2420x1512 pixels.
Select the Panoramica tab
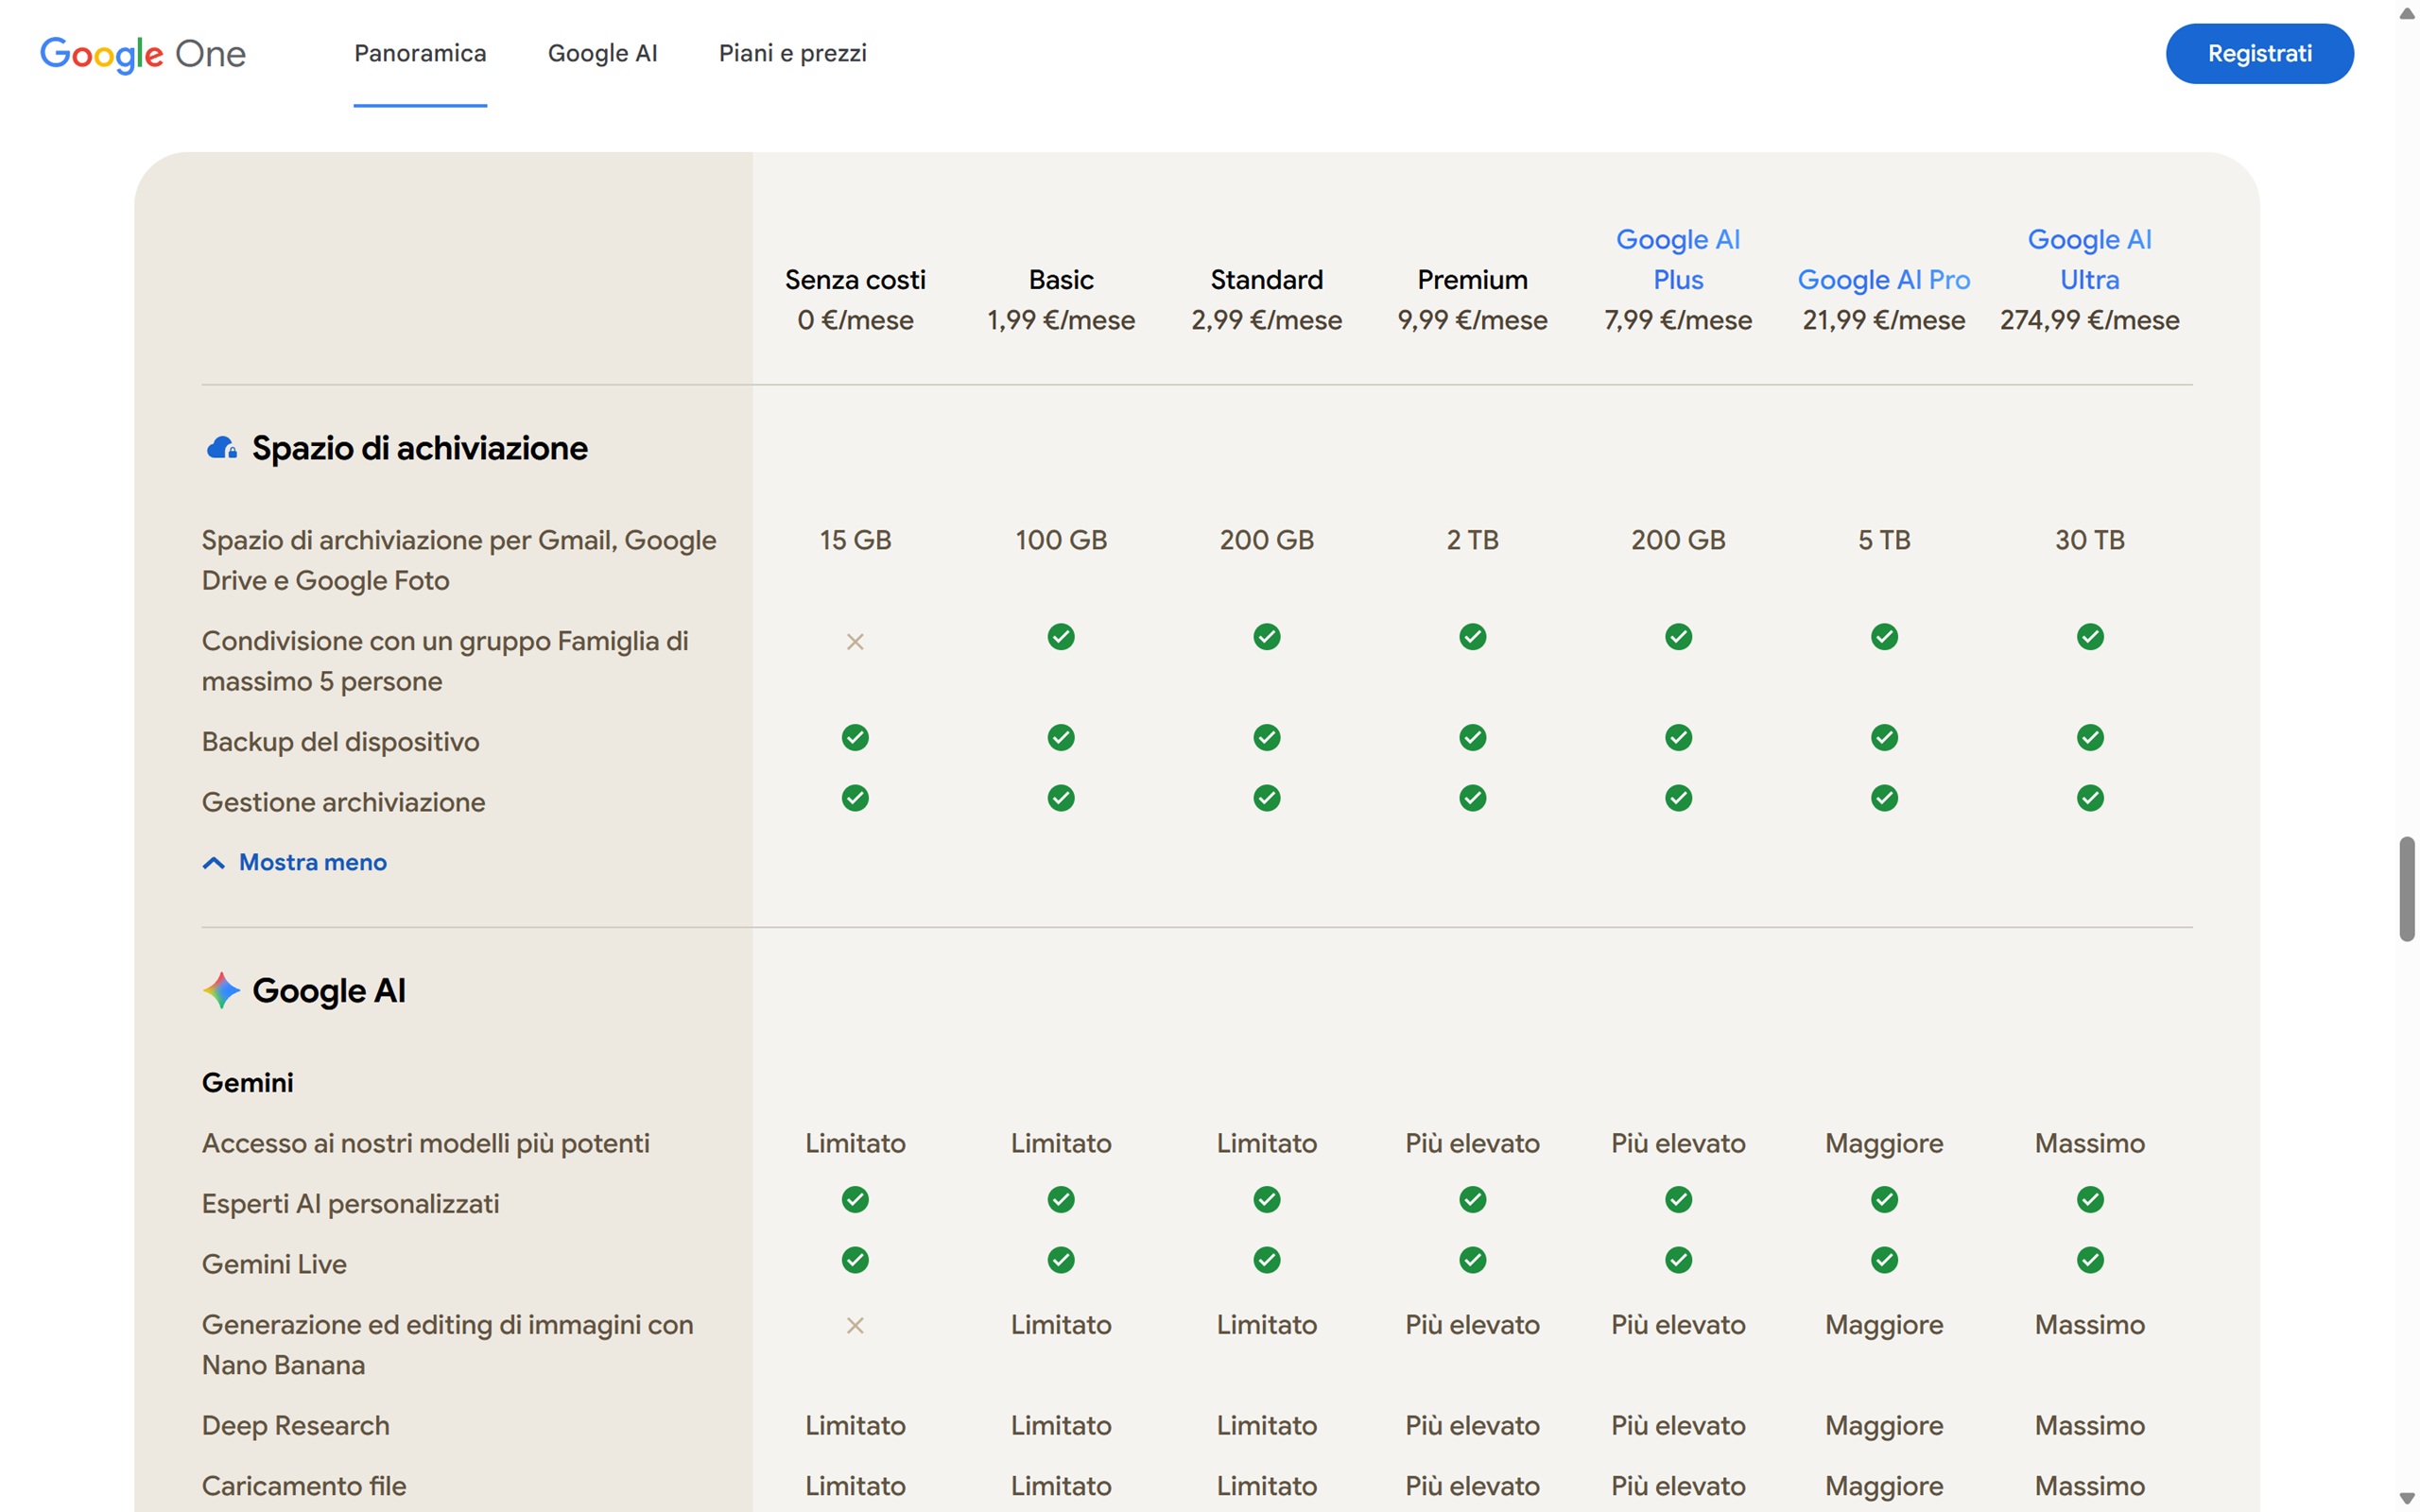420,54
